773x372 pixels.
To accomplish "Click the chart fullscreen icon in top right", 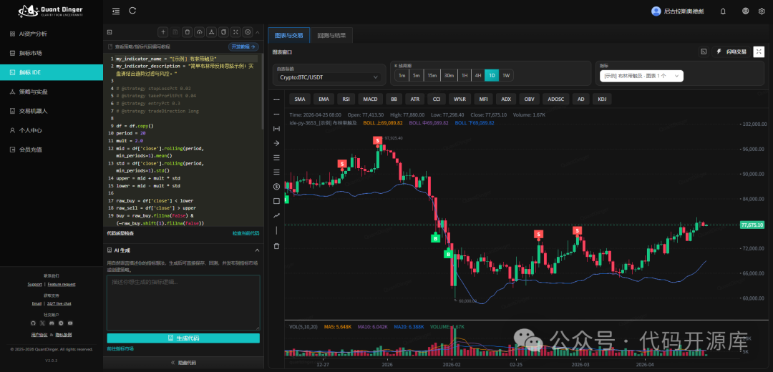I will coord(759,52).
